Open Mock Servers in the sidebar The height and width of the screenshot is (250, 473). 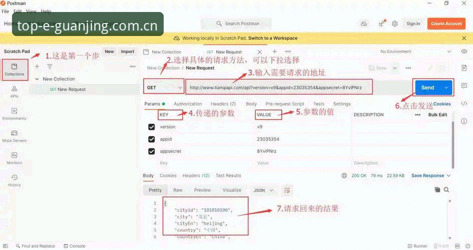[14, 136]
